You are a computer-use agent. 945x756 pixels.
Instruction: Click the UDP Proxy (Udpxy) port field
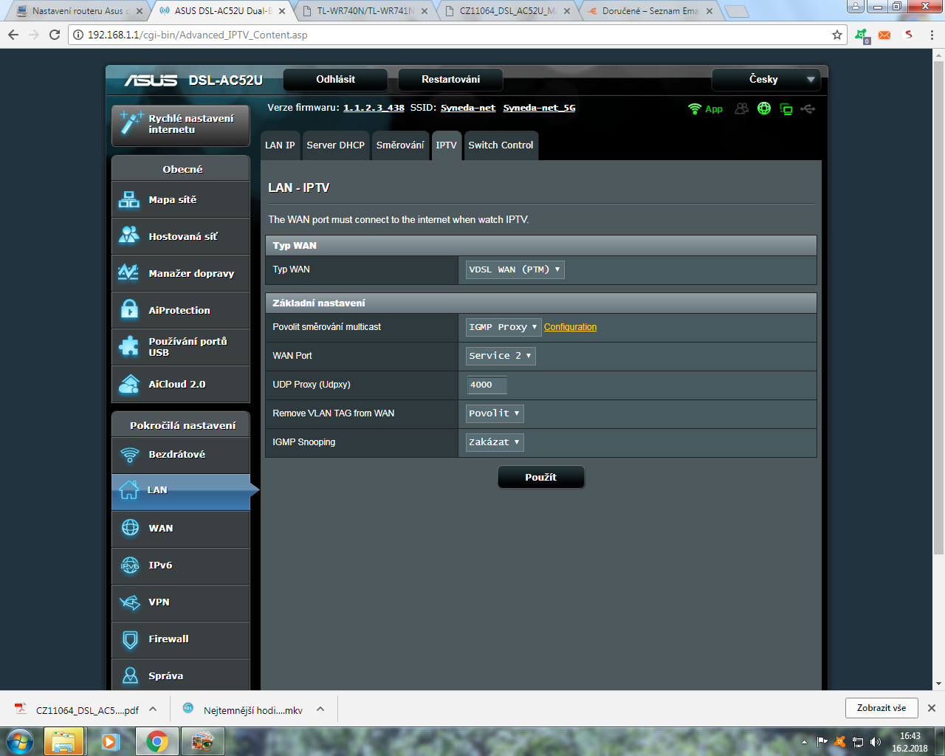pos(487,385)
